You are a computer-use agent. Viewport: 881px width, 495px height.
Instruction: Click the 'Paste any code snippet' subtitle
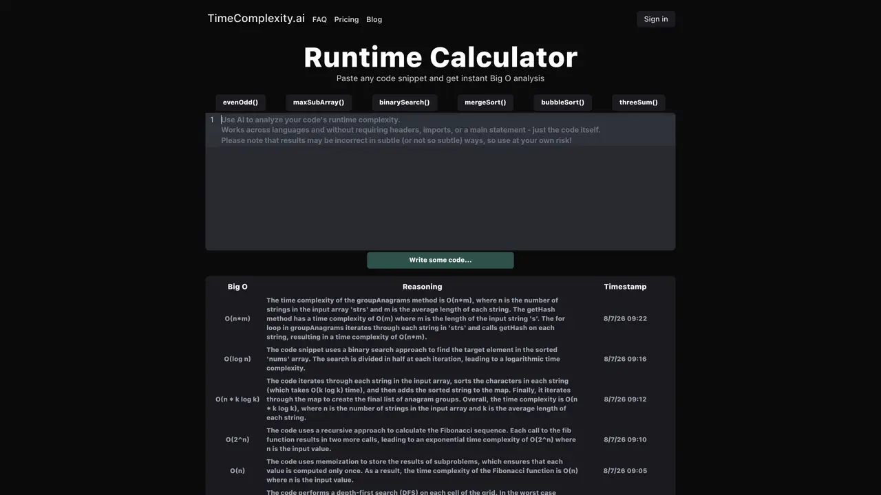click(x=440, y=78)
